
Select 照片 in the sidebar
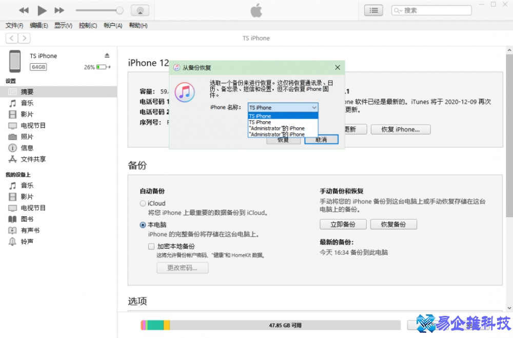point(27,137)
